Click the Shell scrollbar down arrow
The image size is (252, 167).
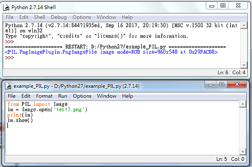point(244,65)
